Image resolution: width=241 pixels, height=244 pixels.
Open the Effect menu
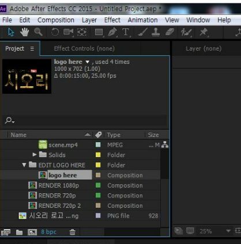tap(112, 20)
